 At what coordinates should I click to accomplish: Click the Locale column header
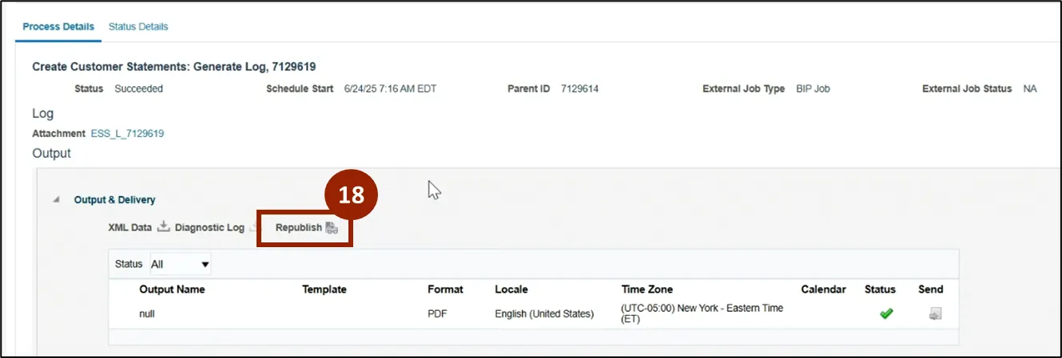(x=511, y=289)
